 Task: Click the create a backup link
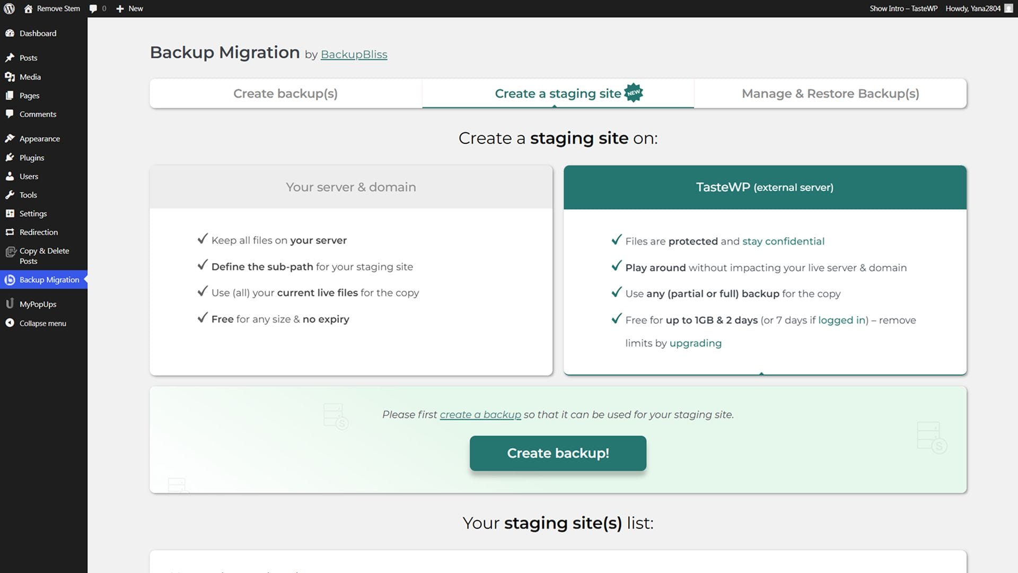tap(480, 414)
